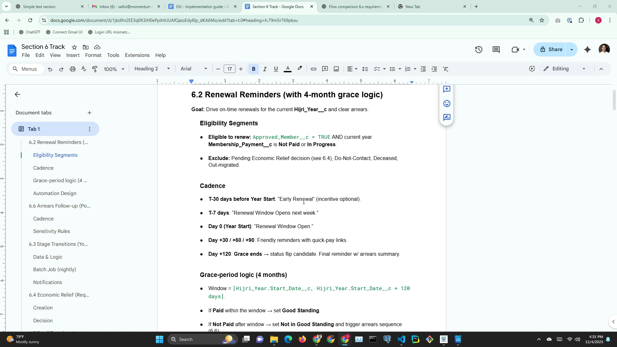617x347 pixels.
Task: Click the Print icon
Action: 73,69
